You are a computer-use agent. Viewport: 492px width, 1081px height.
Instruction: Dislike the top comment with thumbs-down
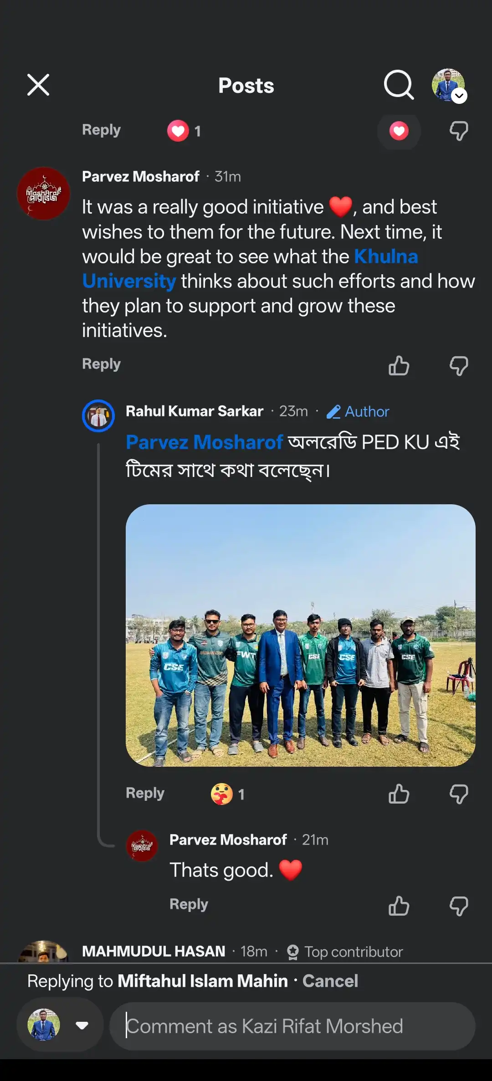tap(458, 131)
